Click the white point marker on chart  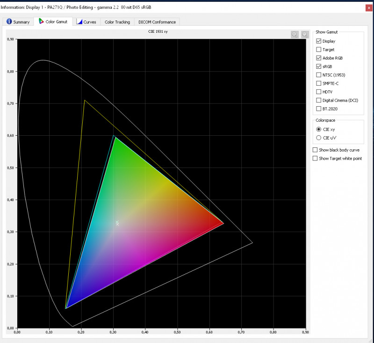(x=117, y=223)
